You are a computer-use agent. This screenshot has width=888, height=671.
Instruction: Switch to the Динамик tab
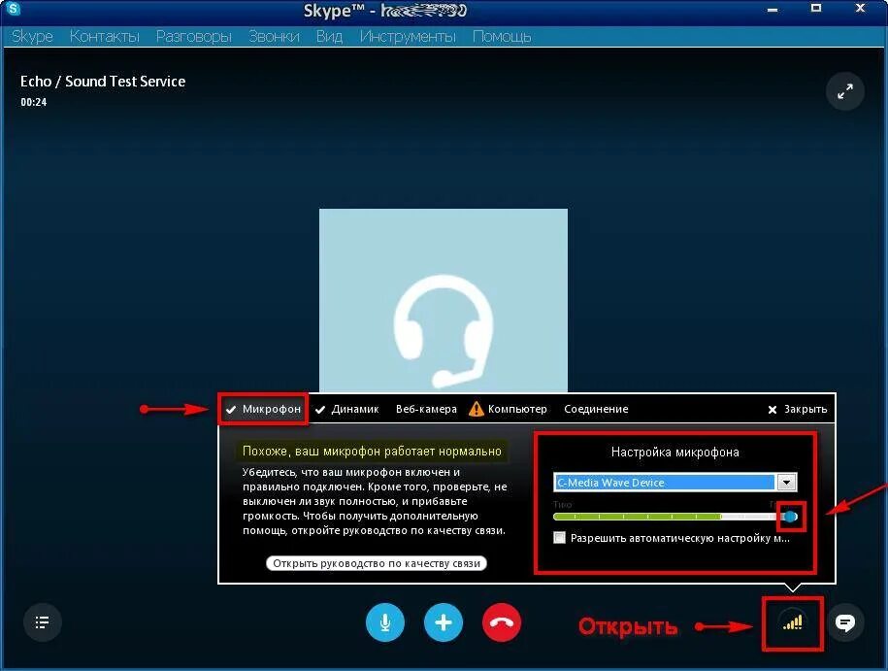(x=347, y=409)
